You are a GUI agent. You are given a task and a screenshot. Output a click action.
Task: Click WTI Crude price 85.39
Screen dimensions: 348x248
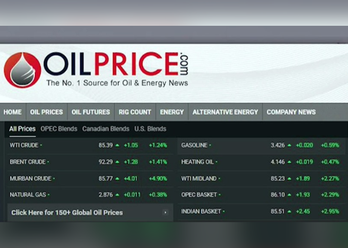coord(105,145)
